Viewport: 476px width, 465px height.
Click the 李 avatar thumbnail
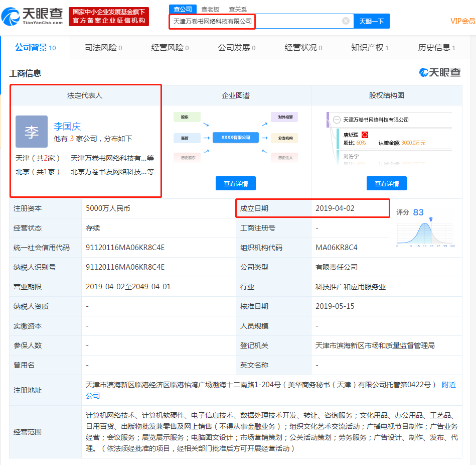point(32,131)
